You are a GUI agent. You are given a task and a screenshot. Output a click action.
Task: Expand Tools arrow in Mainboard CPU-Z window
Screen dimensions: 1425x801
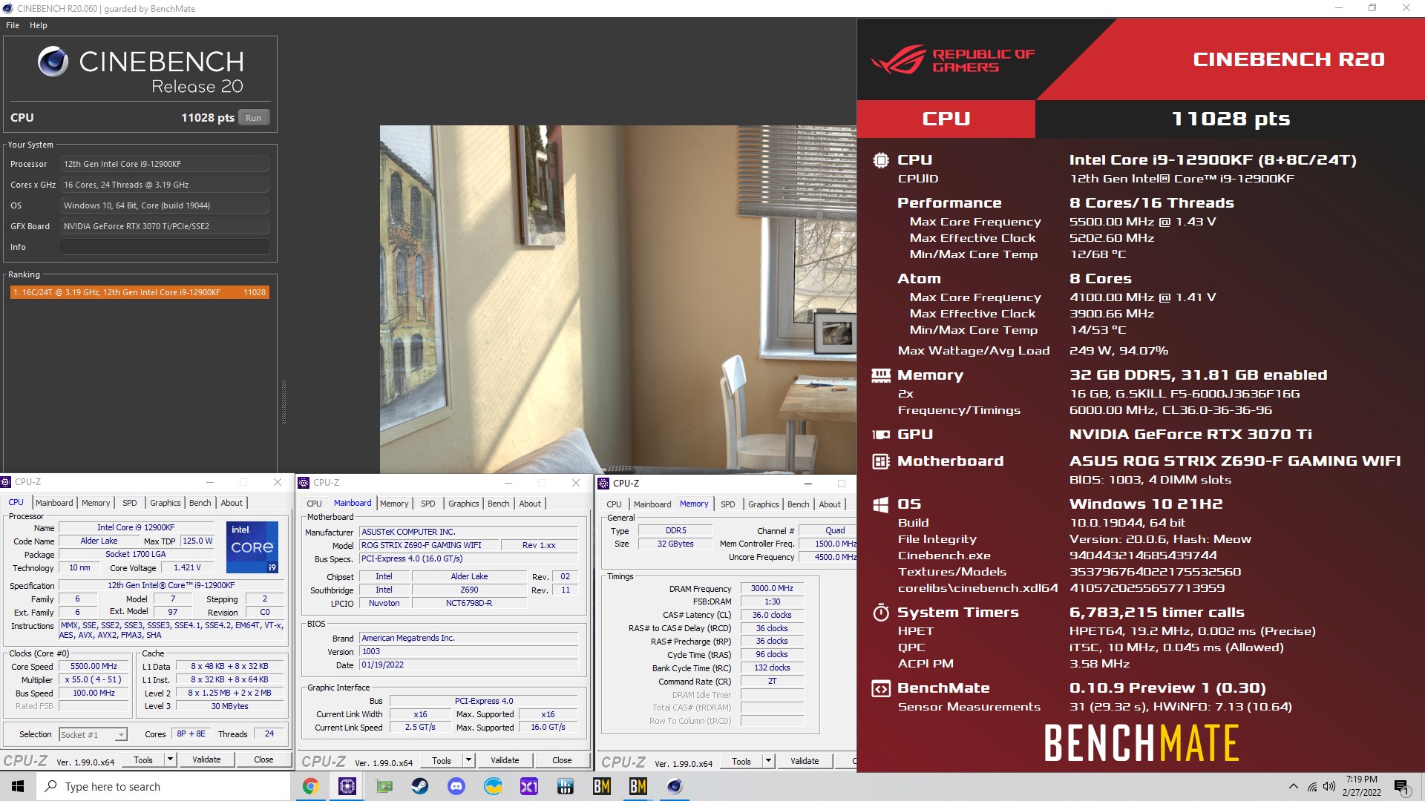[x=468, y=760]
